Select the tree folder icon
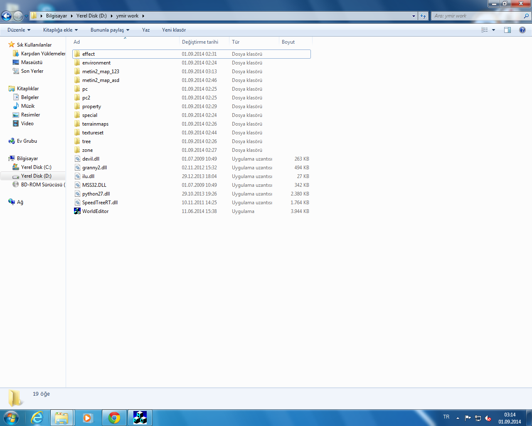This screenshot has height=426, width=532. [x=77, y=141]
